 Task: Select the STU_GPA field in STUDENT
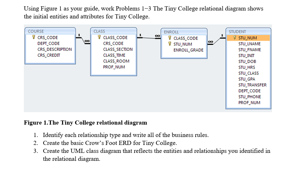(247, 79)
